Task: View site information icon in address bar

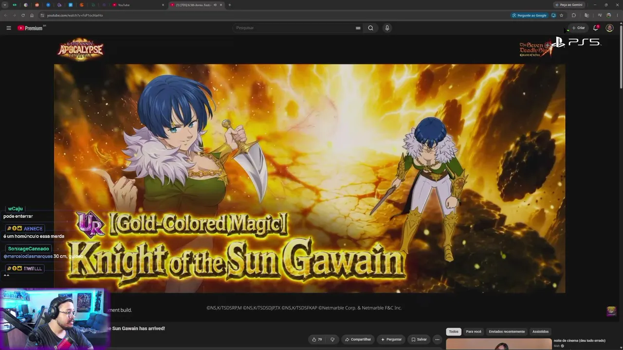Action: point(42,15)
